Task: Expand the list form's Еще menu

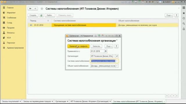Action: 169,15
